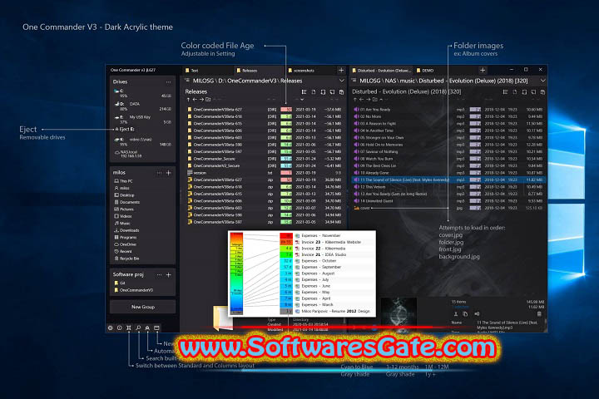Click the path menu icon left of MILOSG \ NAS
599x399 pixels.
coord(354,81)
